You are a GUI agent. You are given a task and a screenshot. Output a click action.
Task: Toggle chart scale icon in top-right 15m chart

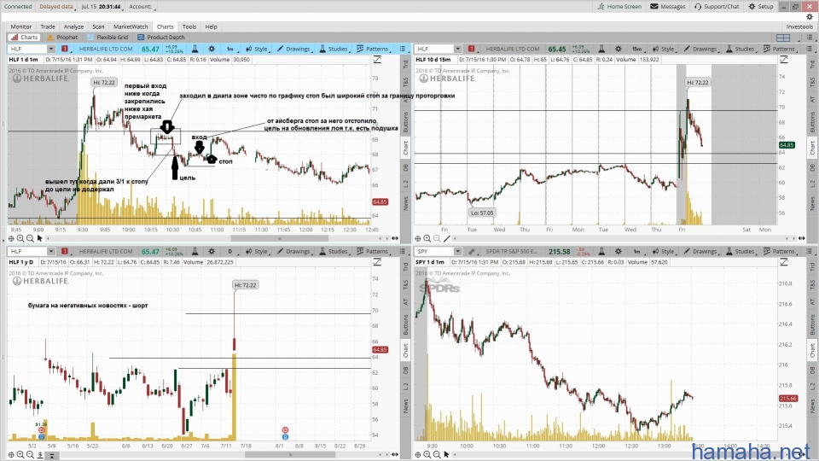point(784,60)
